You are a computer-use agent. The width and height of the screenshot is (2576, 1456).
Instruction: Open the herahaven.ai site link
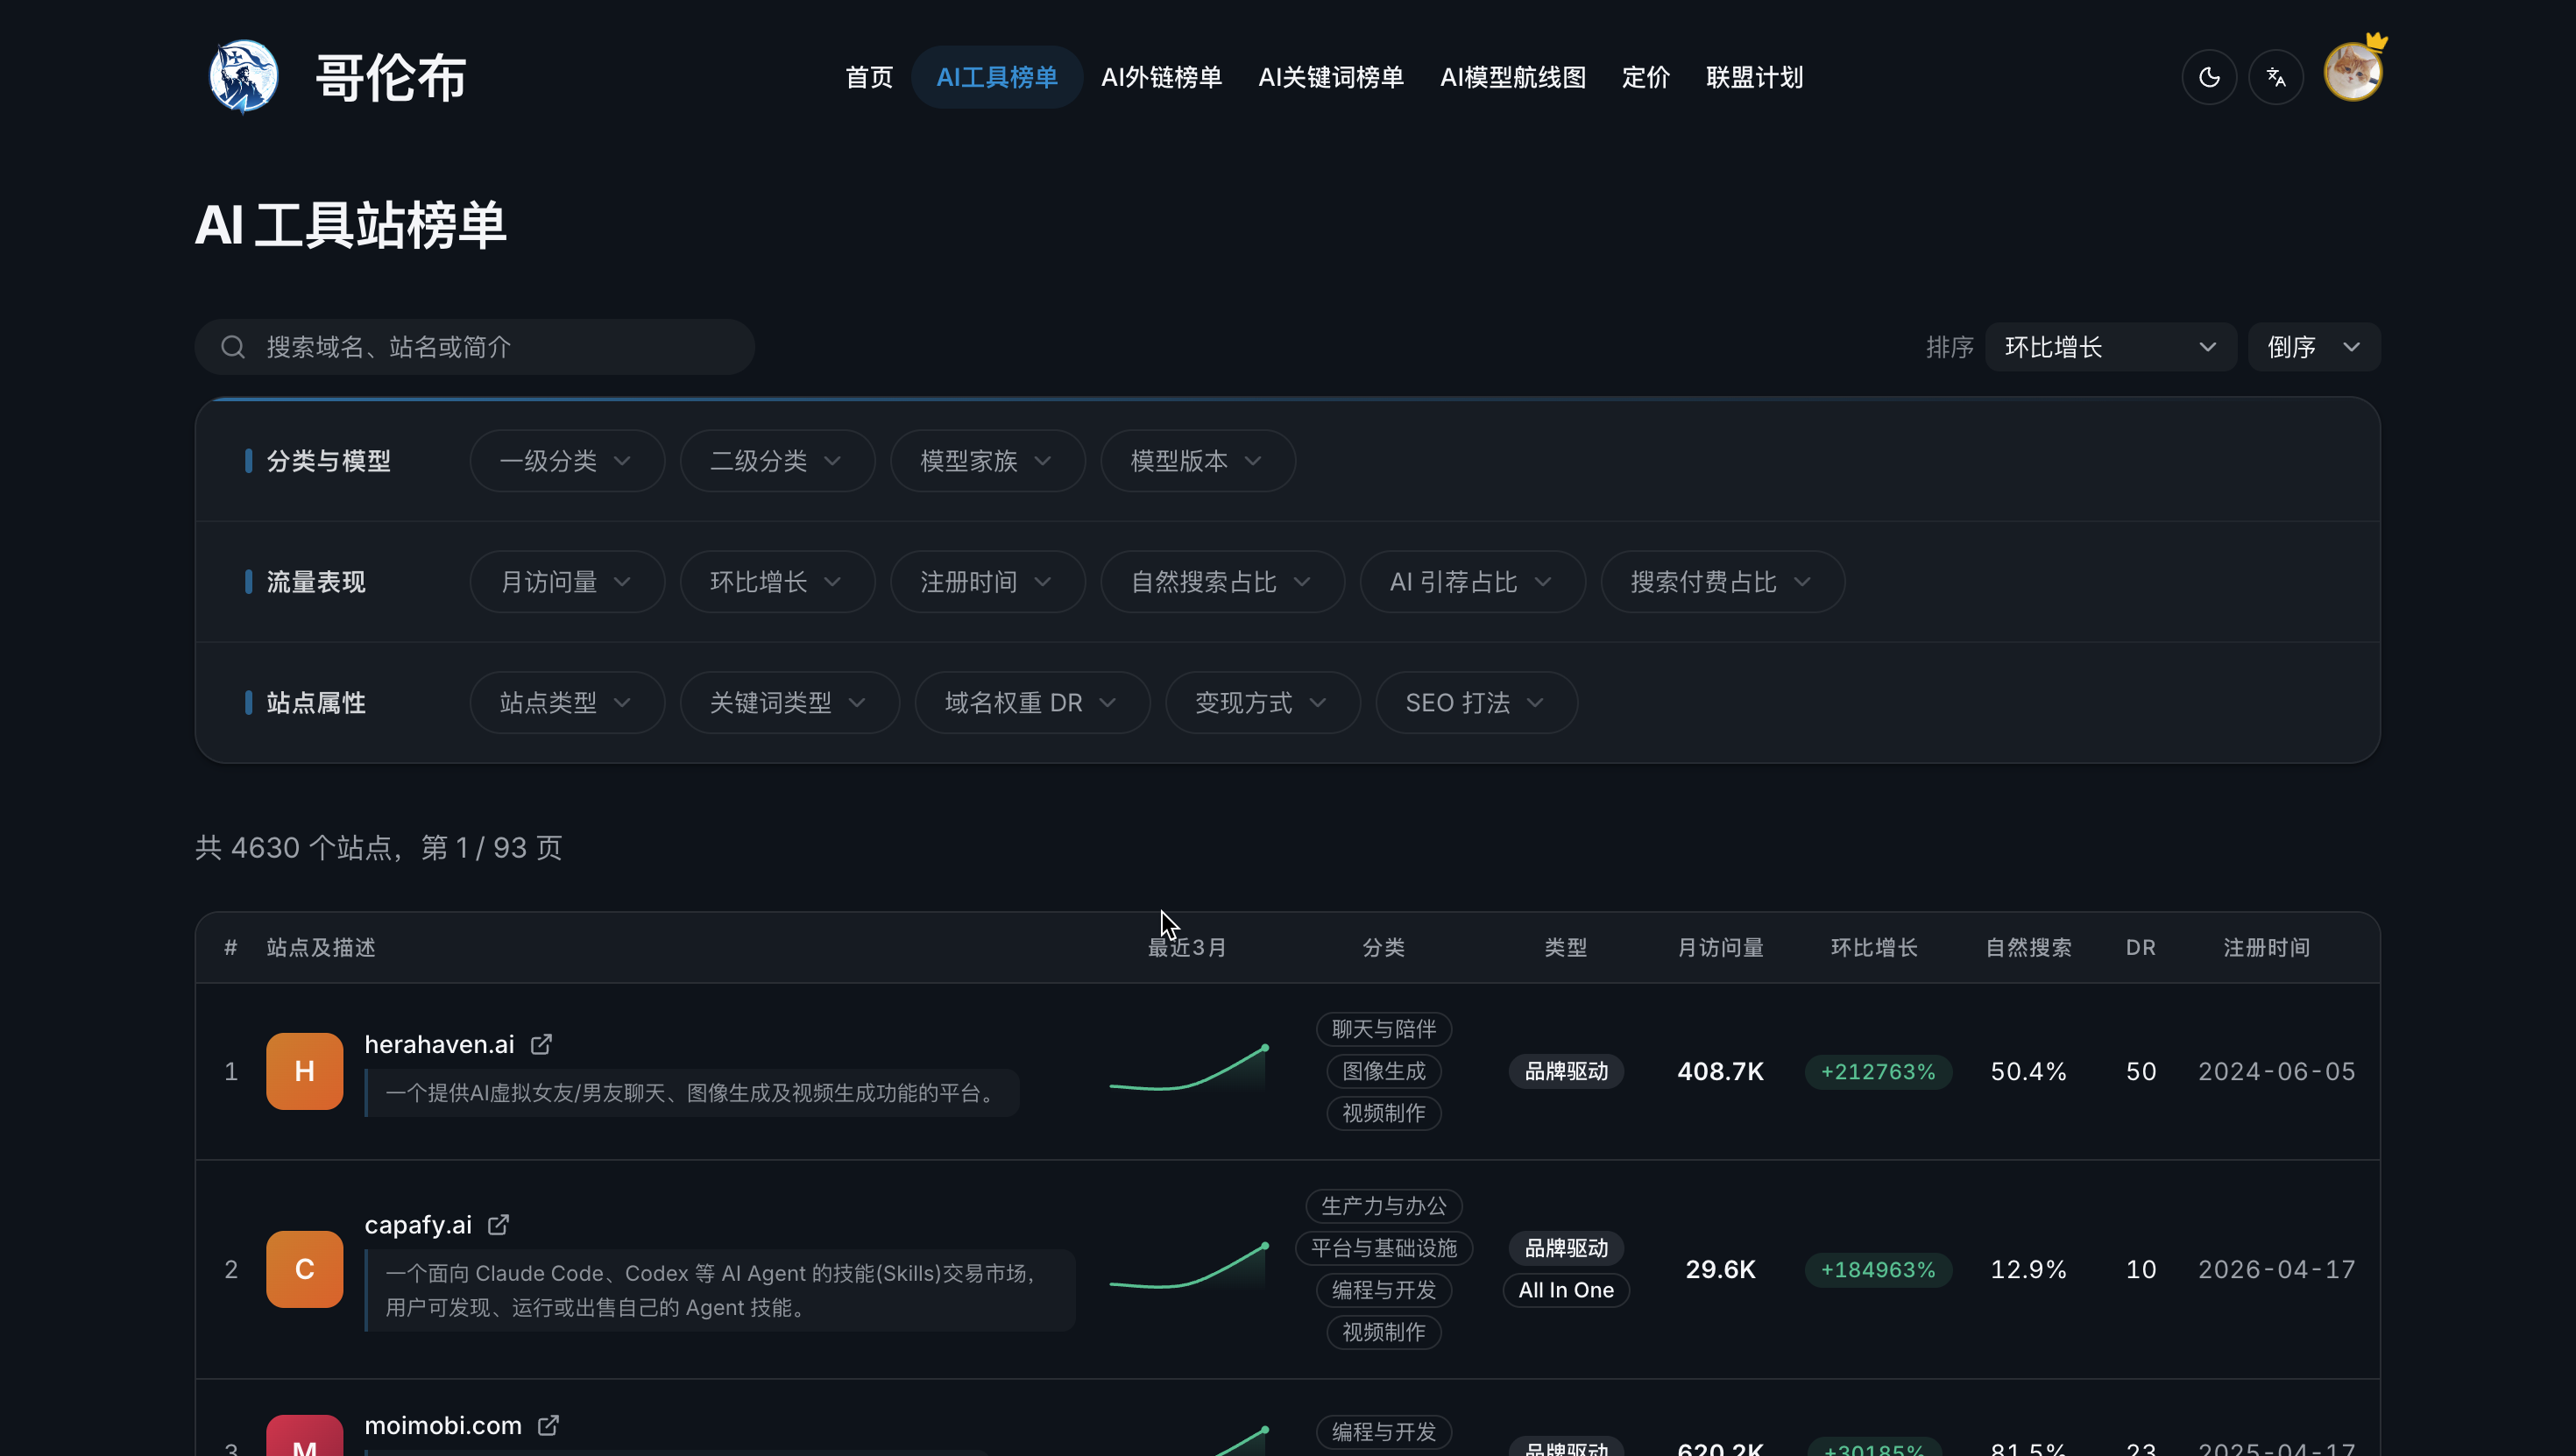pyautogui.click(x=439, y=1044)
